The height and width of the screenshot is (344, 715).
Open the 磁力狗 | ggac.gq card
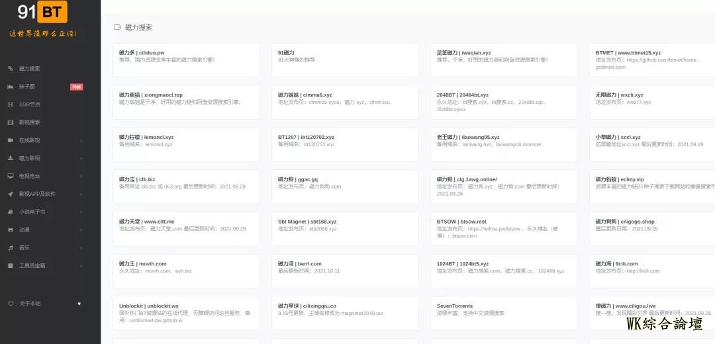pyautogui.click(x=345, y=187)
